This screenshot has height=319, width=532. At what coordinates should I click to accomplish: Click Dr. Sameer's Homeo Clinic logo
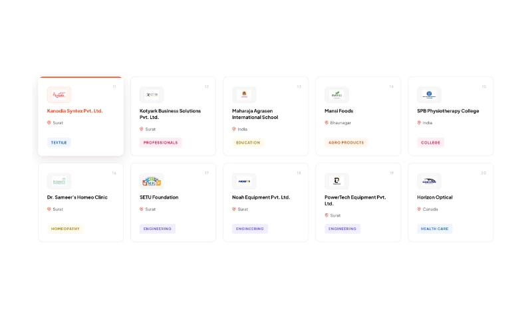coord(59,181)
